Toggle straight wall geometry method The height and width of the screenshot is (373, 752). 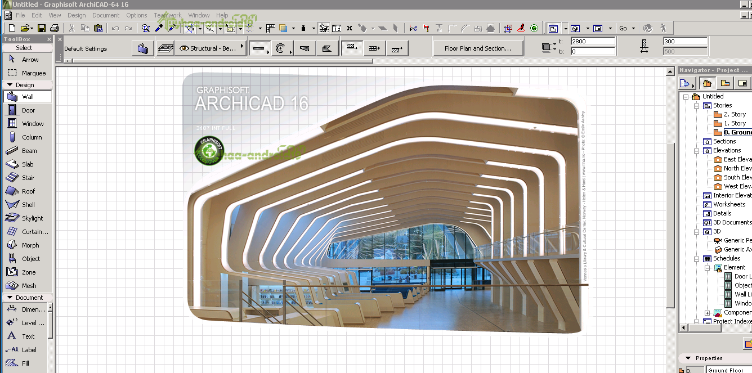pos(259,48)
